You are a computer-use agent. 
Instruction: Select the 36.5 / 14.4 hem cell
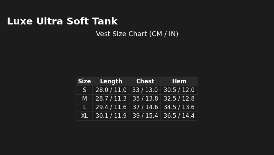coord(179,116)
